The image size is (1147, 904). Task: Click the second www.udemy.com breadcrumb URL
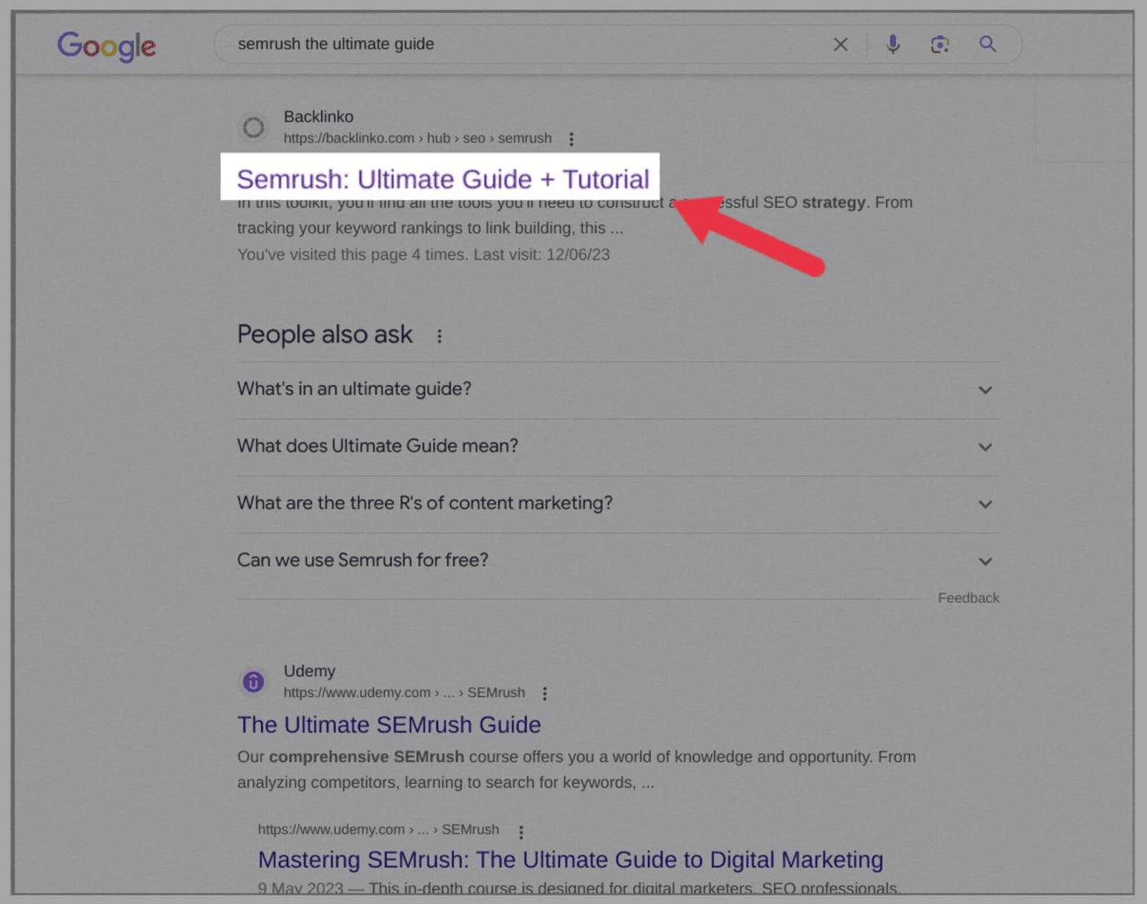(x=379, y=829)
